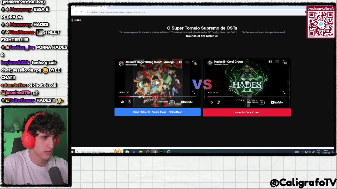Viewport: 337px width, 189px height.
Task: Reload the browser page
Action: (81, 12)
